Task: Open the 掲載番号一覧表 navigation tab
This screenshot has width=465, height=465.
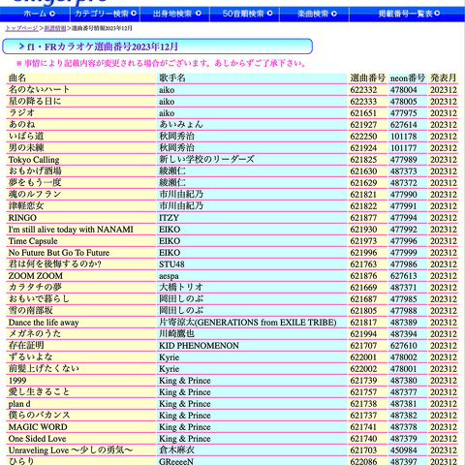Action: point(407,14)
